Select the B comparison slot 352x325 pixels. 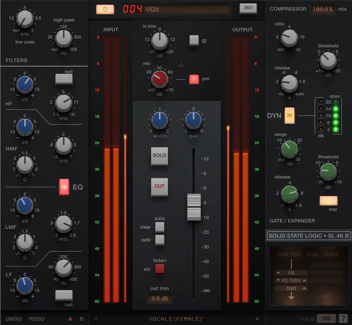81,319
